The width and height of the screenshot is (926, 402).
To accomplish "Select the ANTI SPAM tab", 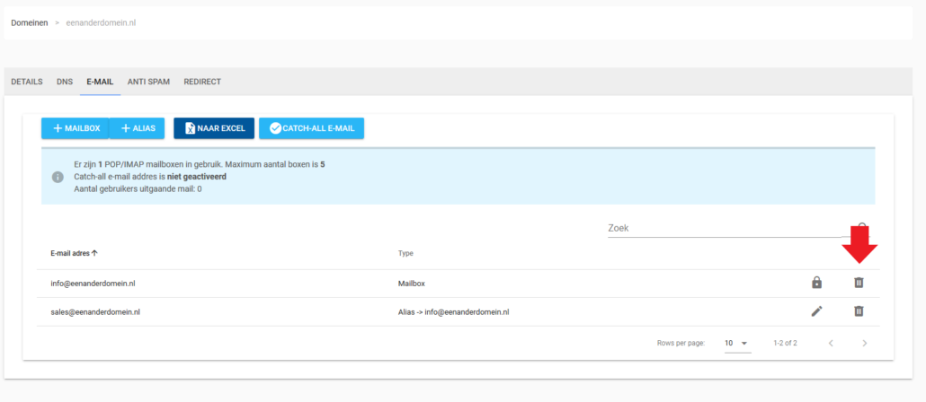I will pos(148,82).
